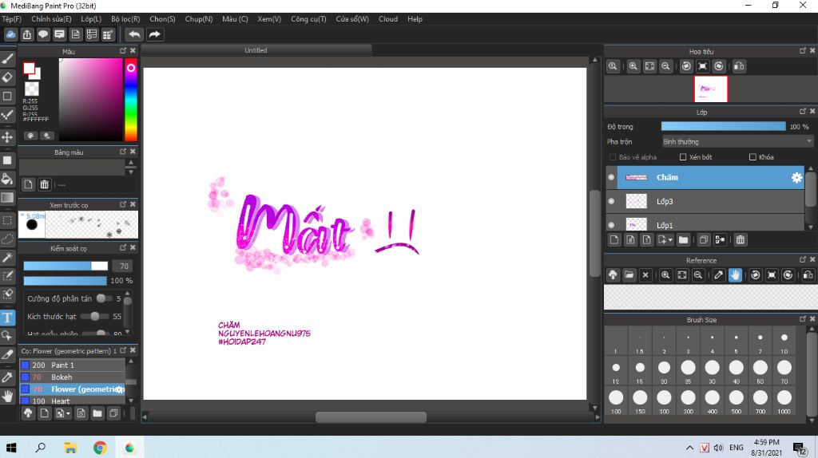Enable the Khóa lock checkbox
The image size is (818, 458).
click(x=752, y=157)
